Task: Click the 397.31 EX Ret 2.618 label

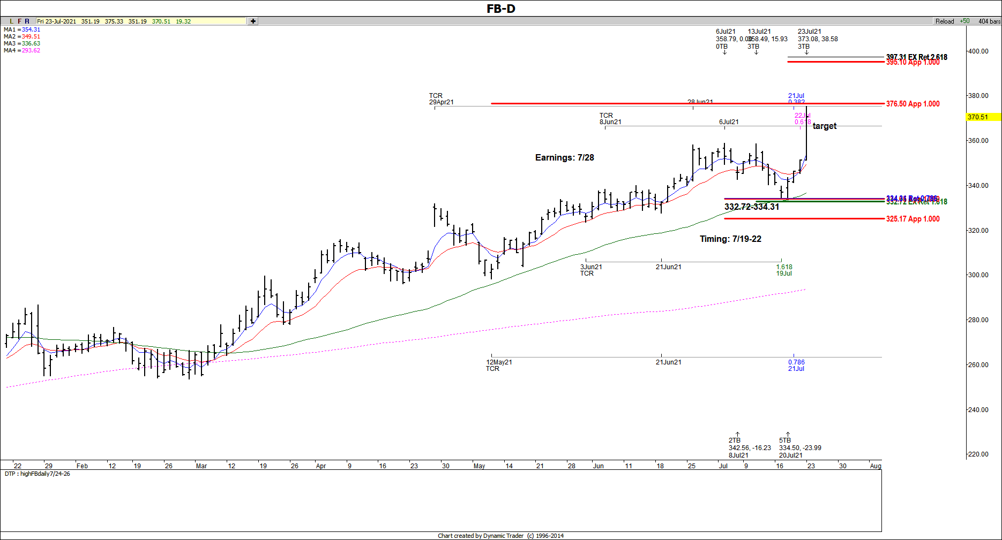Action: tap(916, 56)
